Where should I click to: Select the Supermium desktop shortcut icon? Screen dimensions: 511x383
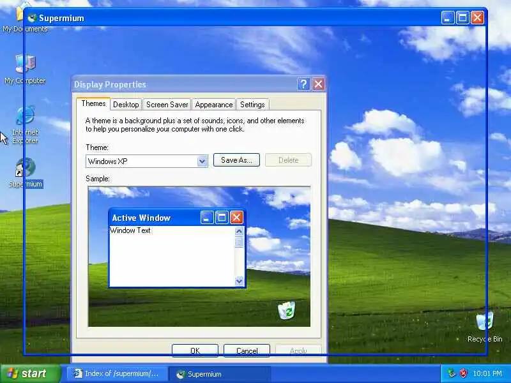[26, 172]
